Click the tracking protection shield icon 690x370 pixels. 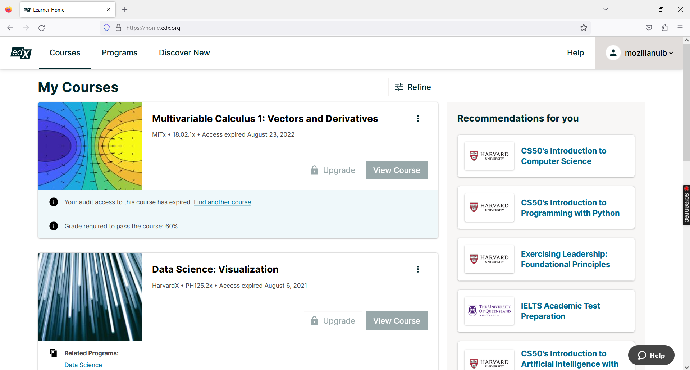[x=106, y=27]
